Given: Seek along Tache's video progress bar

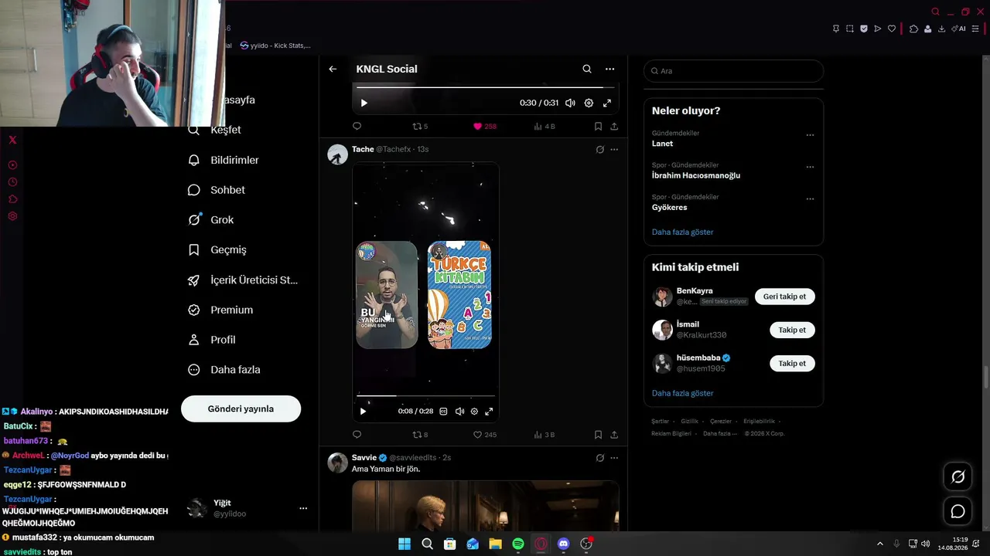Looking at the screenshot, I should [x=425, y=395].
